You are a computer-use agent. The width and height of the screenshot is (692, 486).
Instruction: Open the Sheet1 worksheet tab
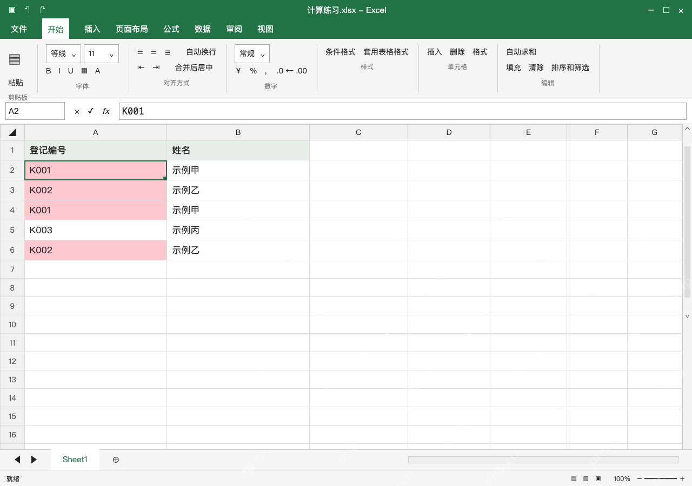tap(75, 460)
